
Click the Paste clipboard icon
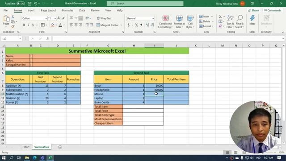(x=6, y=19)
